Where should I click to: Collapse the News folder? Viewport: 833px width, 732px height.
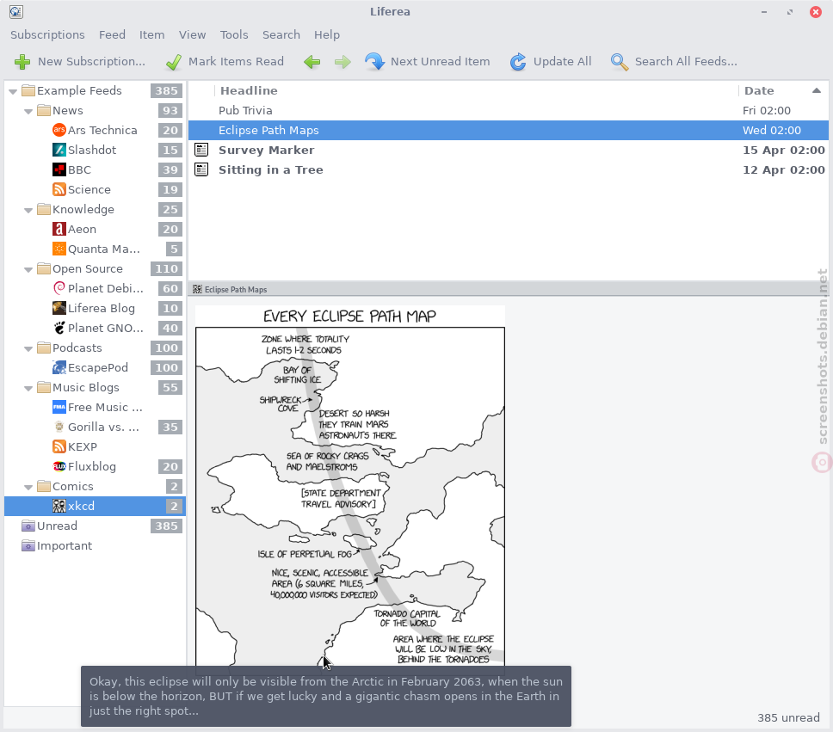pos(28,112)
